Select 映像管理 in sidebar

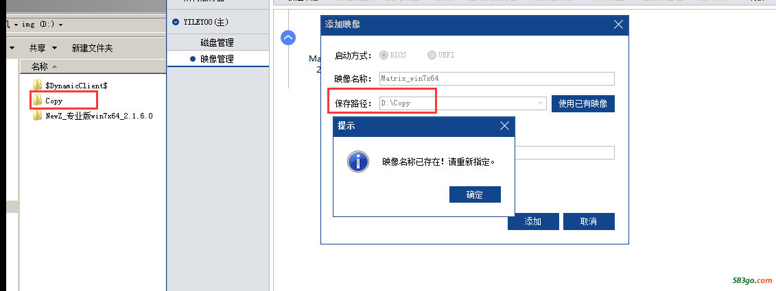click(217, 59)
